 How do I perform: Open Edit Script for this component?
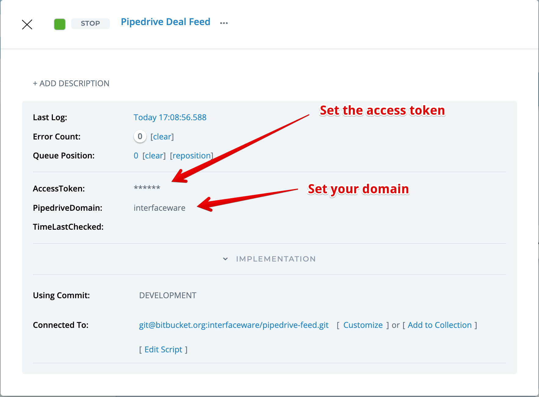163,350
